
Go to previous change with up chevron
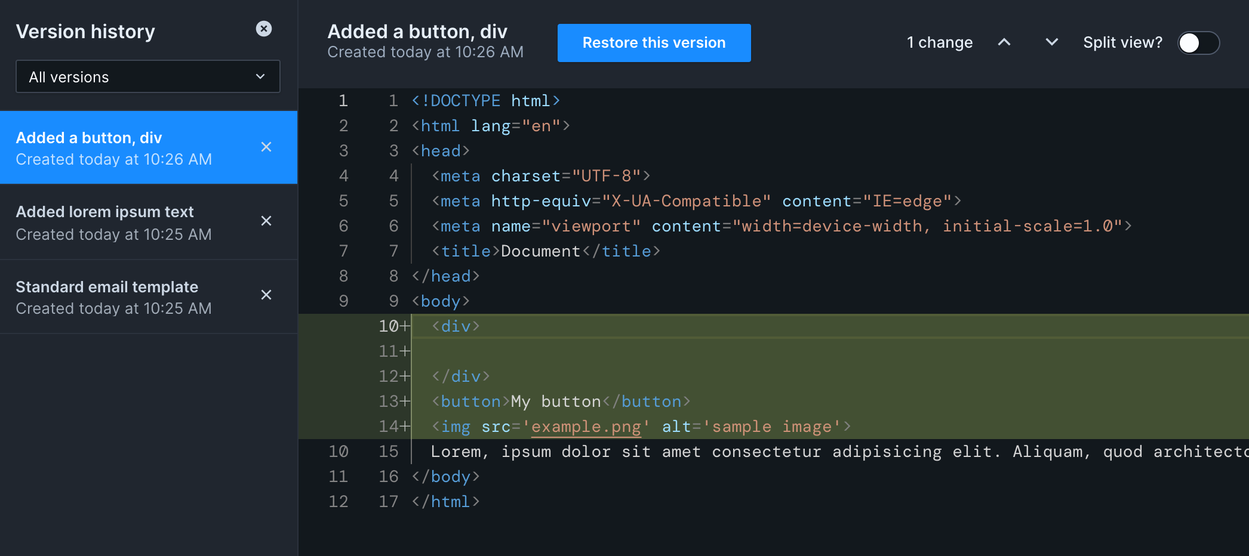tap(1004, 42)
